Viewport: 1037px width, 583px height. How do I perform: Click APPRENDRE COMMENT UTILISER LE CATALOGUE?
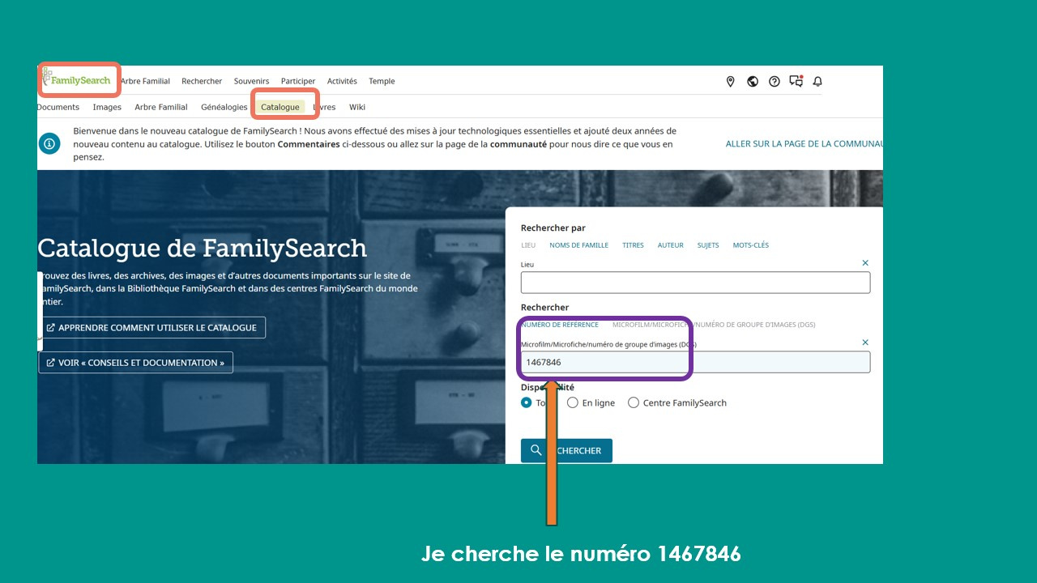coord(151,328)
